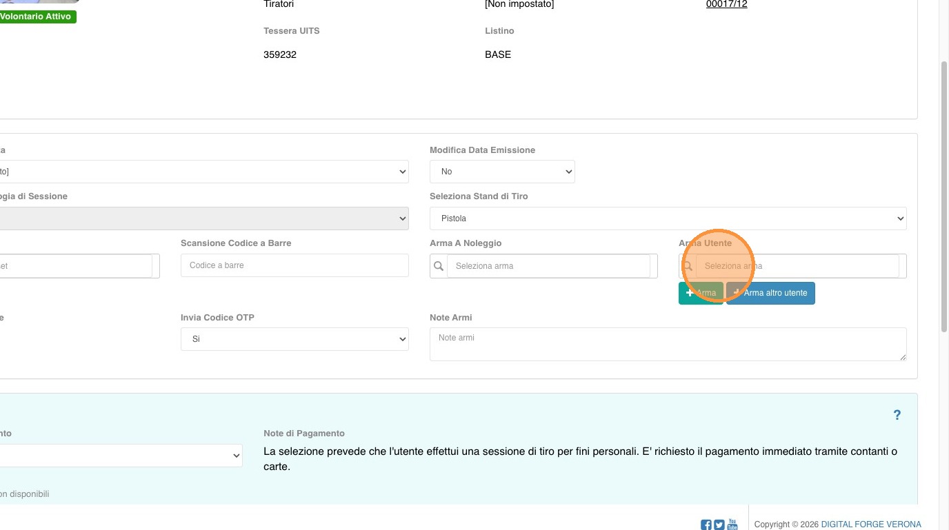949x530 pixels.
Task: Click the Note armi text area
Action: pyautogui.click(x=668, y=344)
